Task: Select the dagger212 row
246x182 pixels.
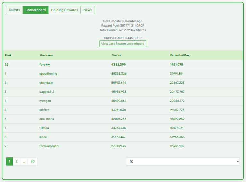Action: click(x=123, y=92)
